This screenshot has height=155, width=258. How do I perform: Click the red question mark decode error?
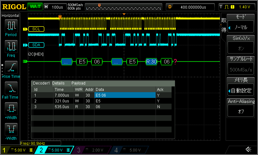click(175, 62)
